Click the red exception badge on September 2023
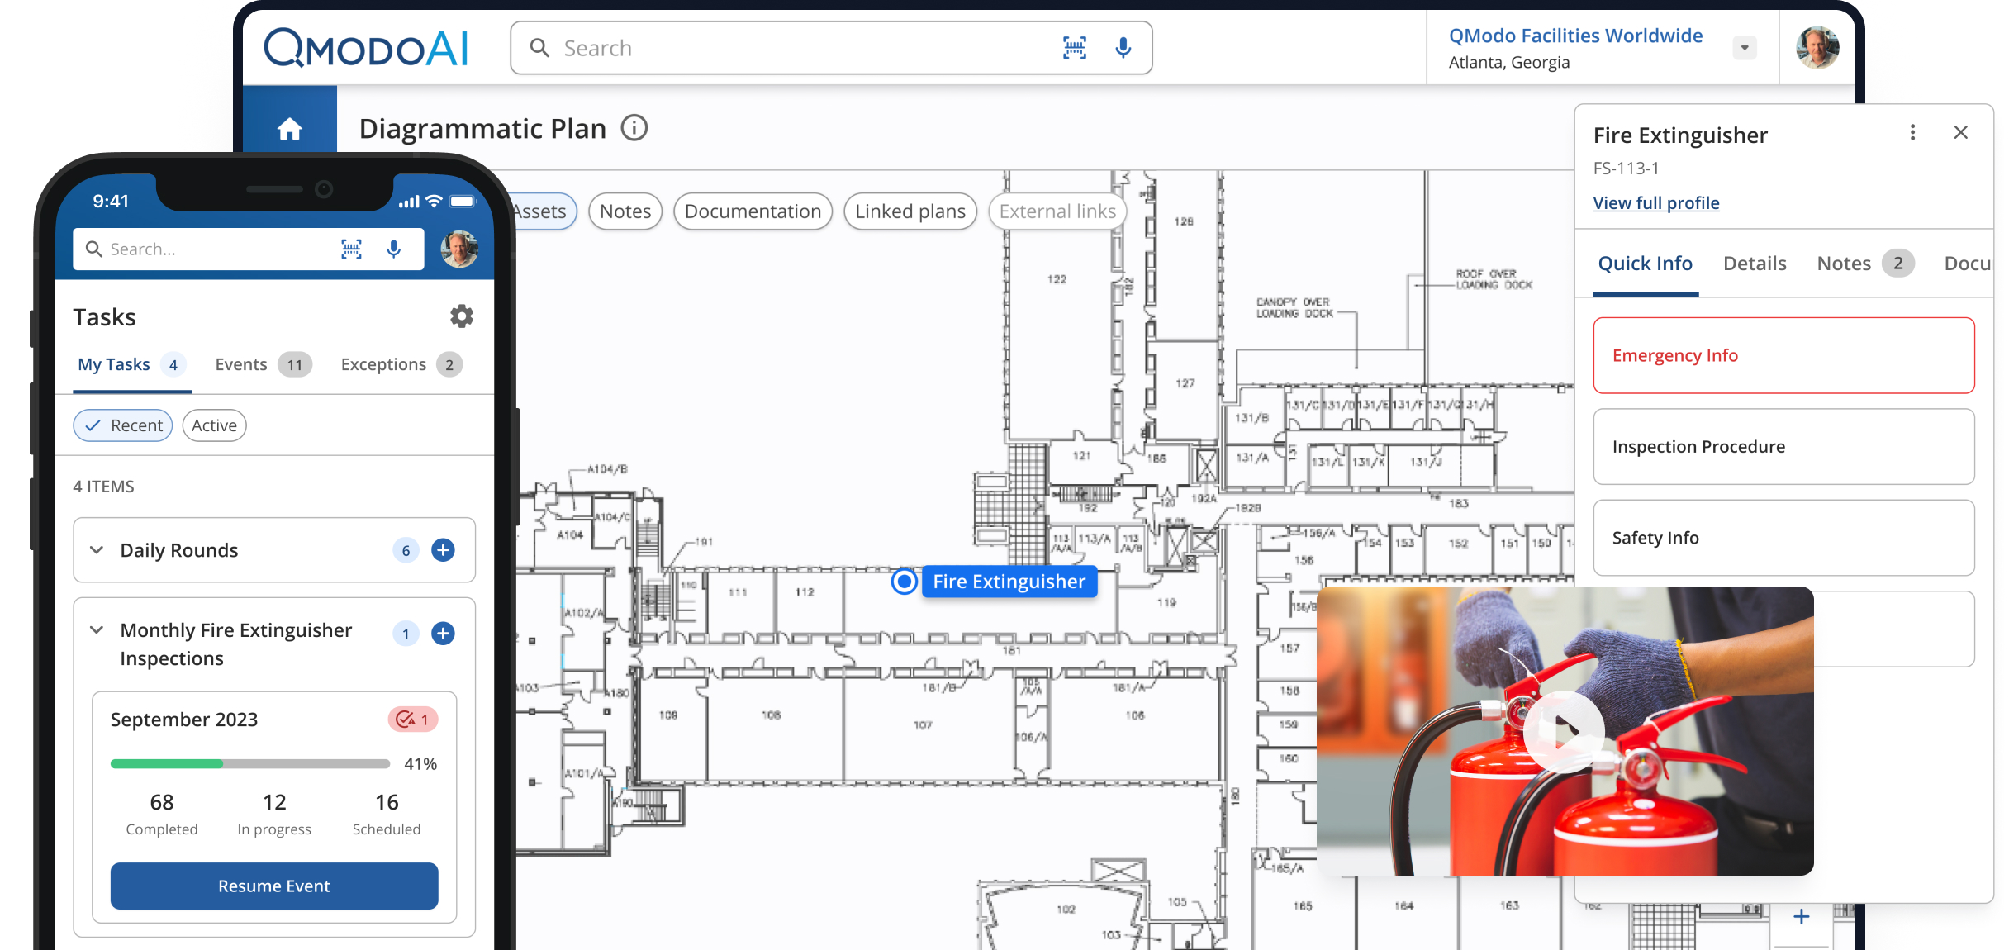Image resolution: width=2009 pixels, height=950 pixels. click(x=413, y=720)
